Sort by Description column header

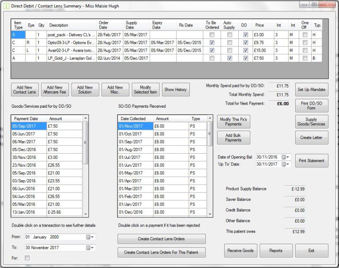pos(72,25)
